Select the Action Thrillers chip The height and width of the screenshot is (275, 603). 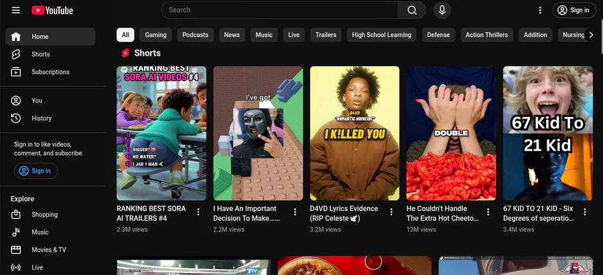tap(487, 35)
